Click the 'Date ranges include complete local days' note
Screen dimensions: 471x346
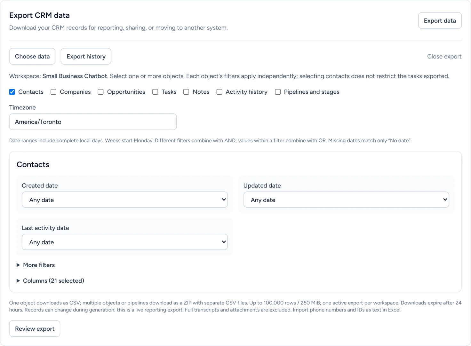210,140
